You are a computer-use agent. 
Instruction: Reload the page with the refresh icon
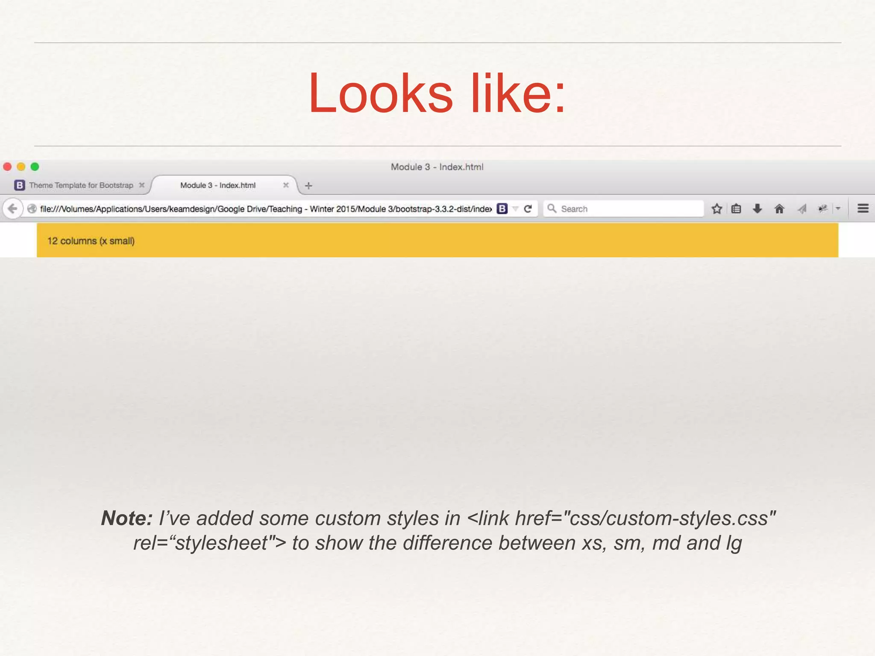528,208
